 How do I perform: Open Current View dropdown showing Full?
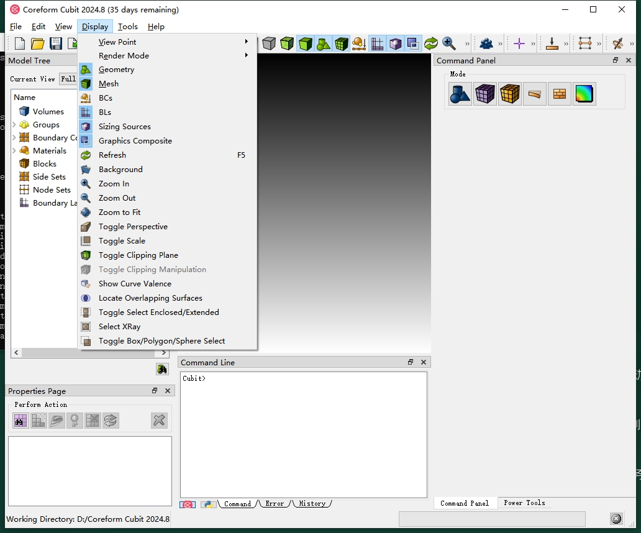(68, 79)
